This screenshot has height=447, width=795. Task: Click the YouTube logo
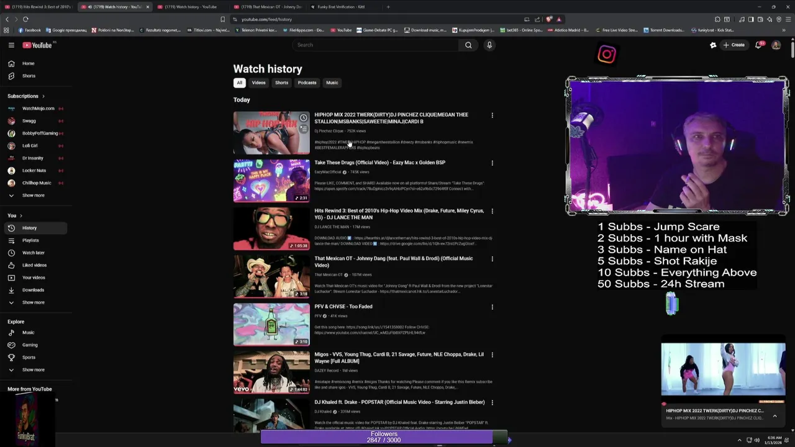[38, 45]
